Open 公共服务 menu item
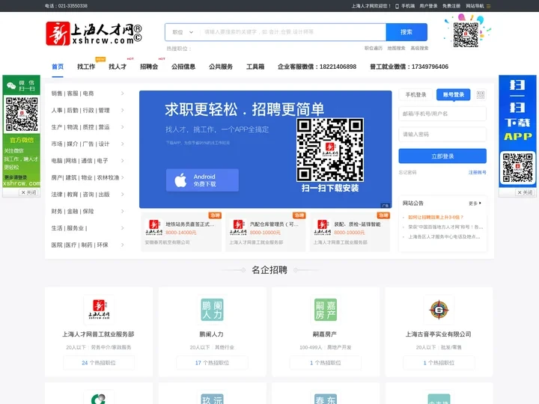This screenshot has height=404, width=539. tap(221, 67)
